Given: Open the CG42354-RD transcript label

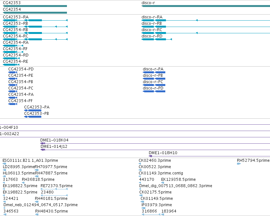Looking at the screenshot, I should point(16,55).
